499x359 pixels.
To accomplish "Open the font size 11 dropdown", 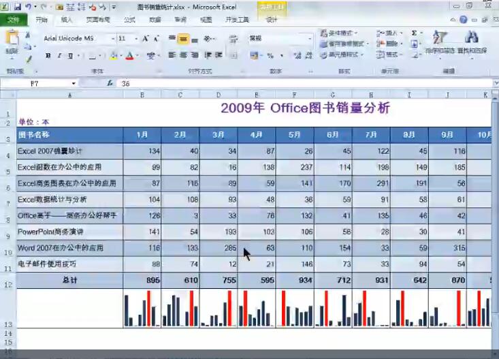I will (136, 39).
